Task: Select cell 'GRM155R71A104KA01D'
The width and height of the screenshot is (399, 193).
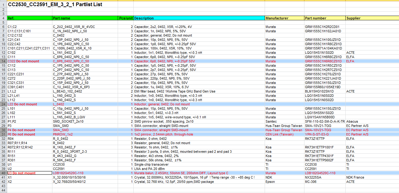Action: click(325, 48)
